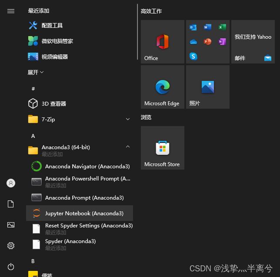Viewport: 280px width, 277px height.
Task: Click the 微软电脑管家 label text
Action: pos(57,41)
